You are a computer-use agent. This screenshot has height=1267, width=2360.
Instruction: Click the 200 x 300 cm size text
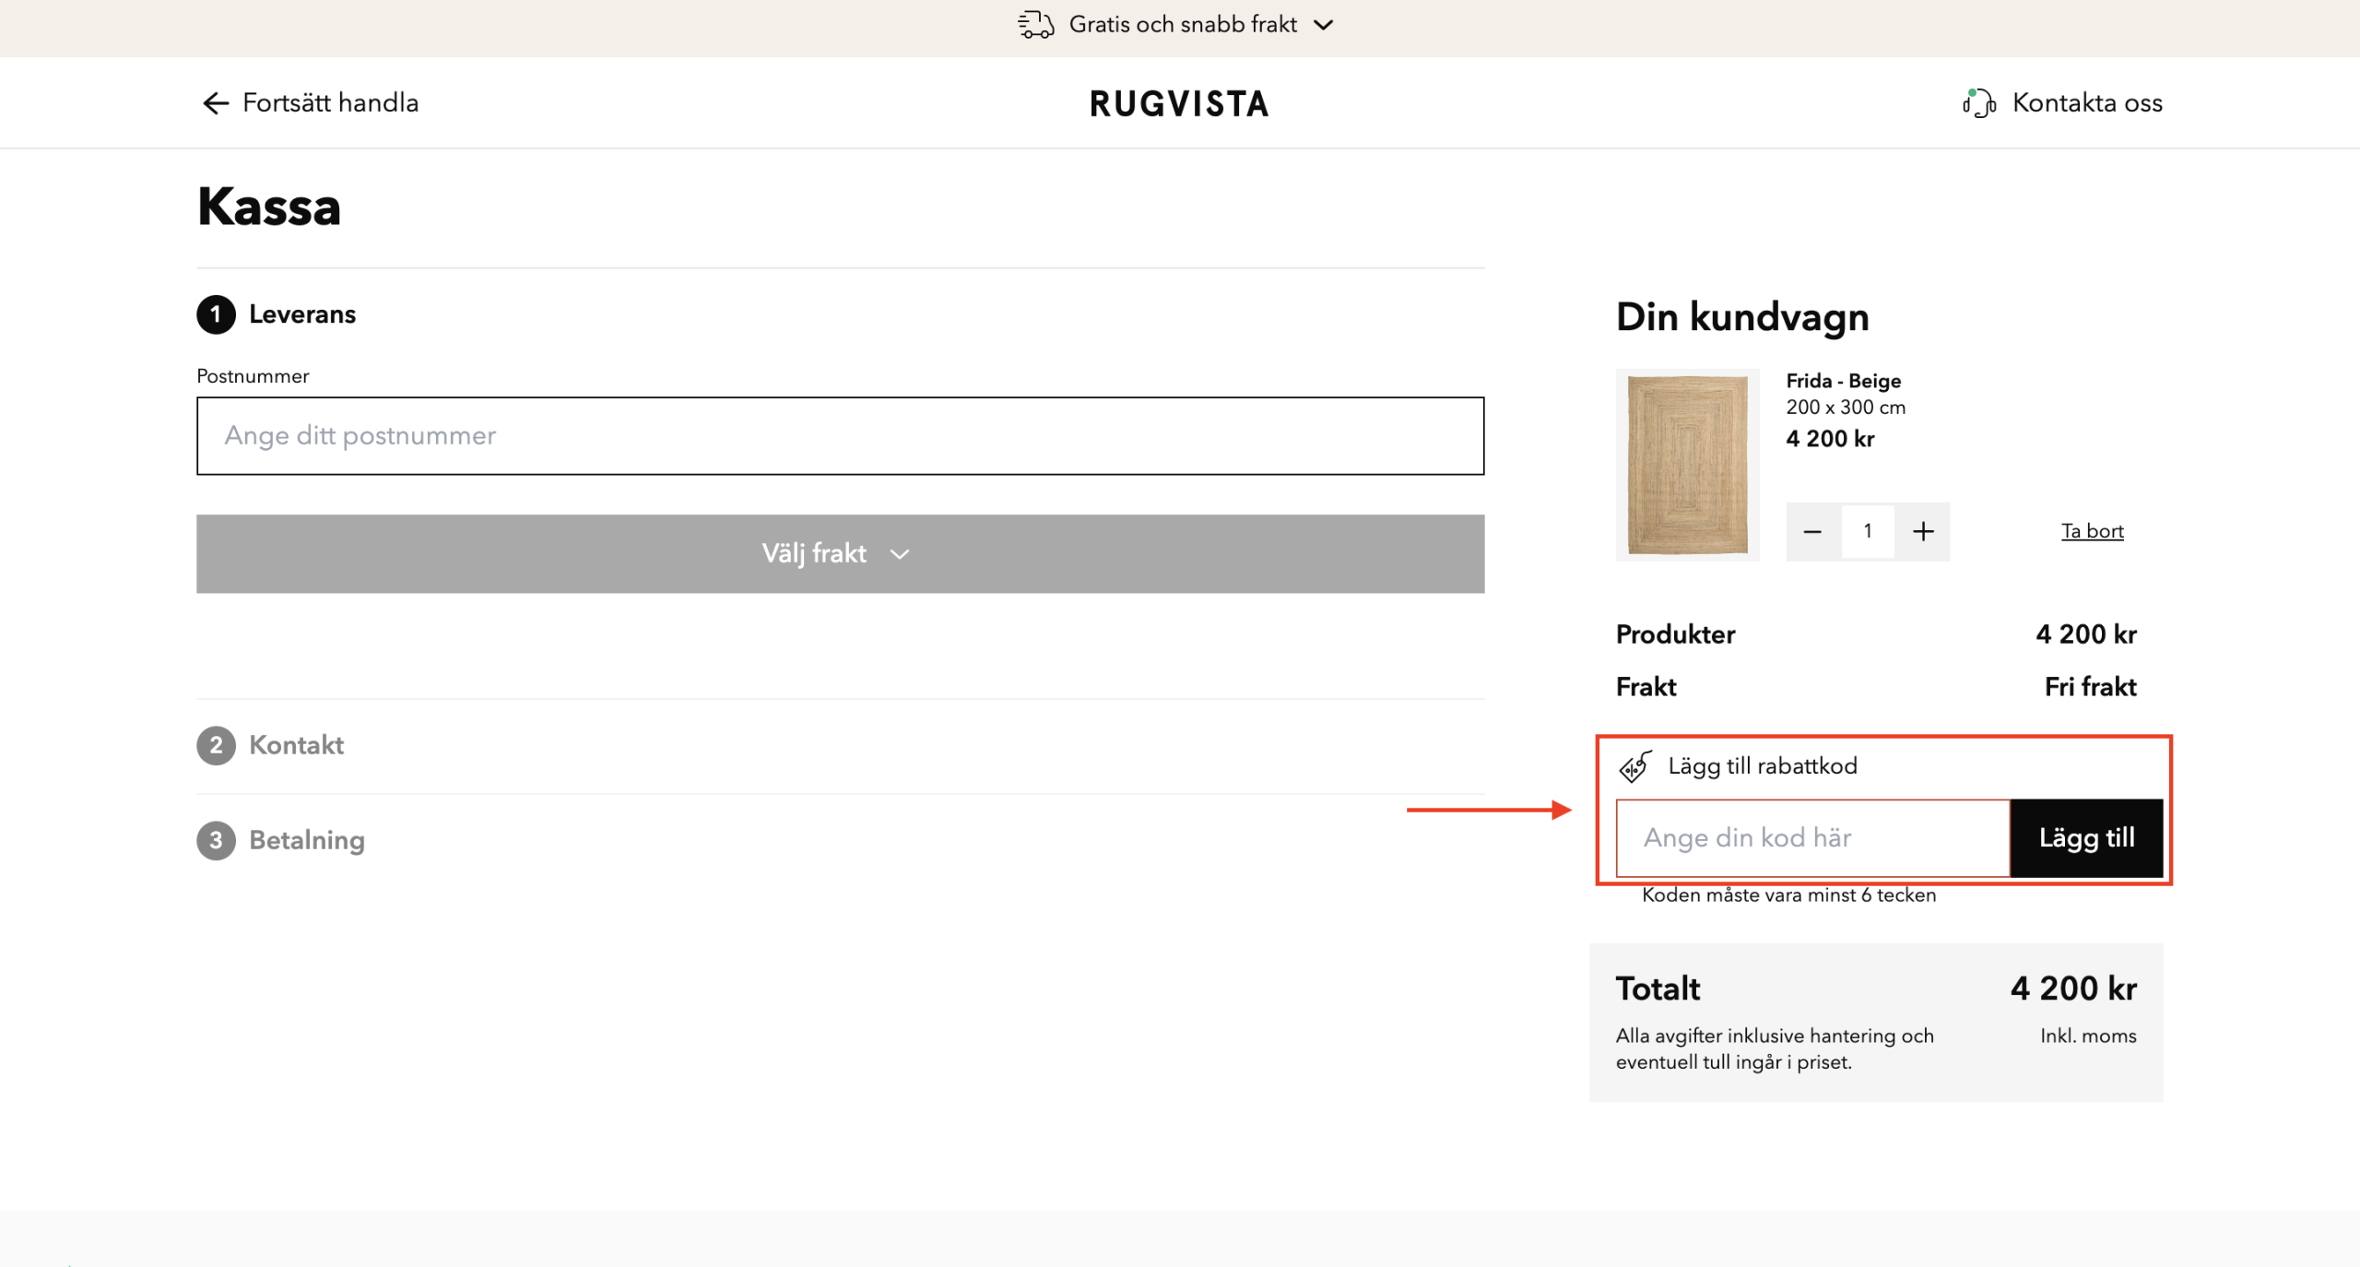tap(1846, 408)
